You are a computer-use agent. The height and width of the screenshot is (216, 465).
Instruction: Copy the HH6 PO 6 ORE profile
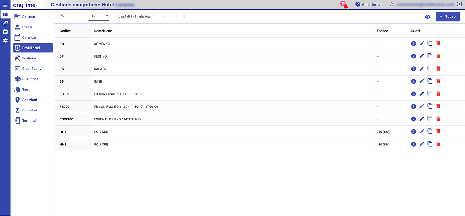click(430, 132)
